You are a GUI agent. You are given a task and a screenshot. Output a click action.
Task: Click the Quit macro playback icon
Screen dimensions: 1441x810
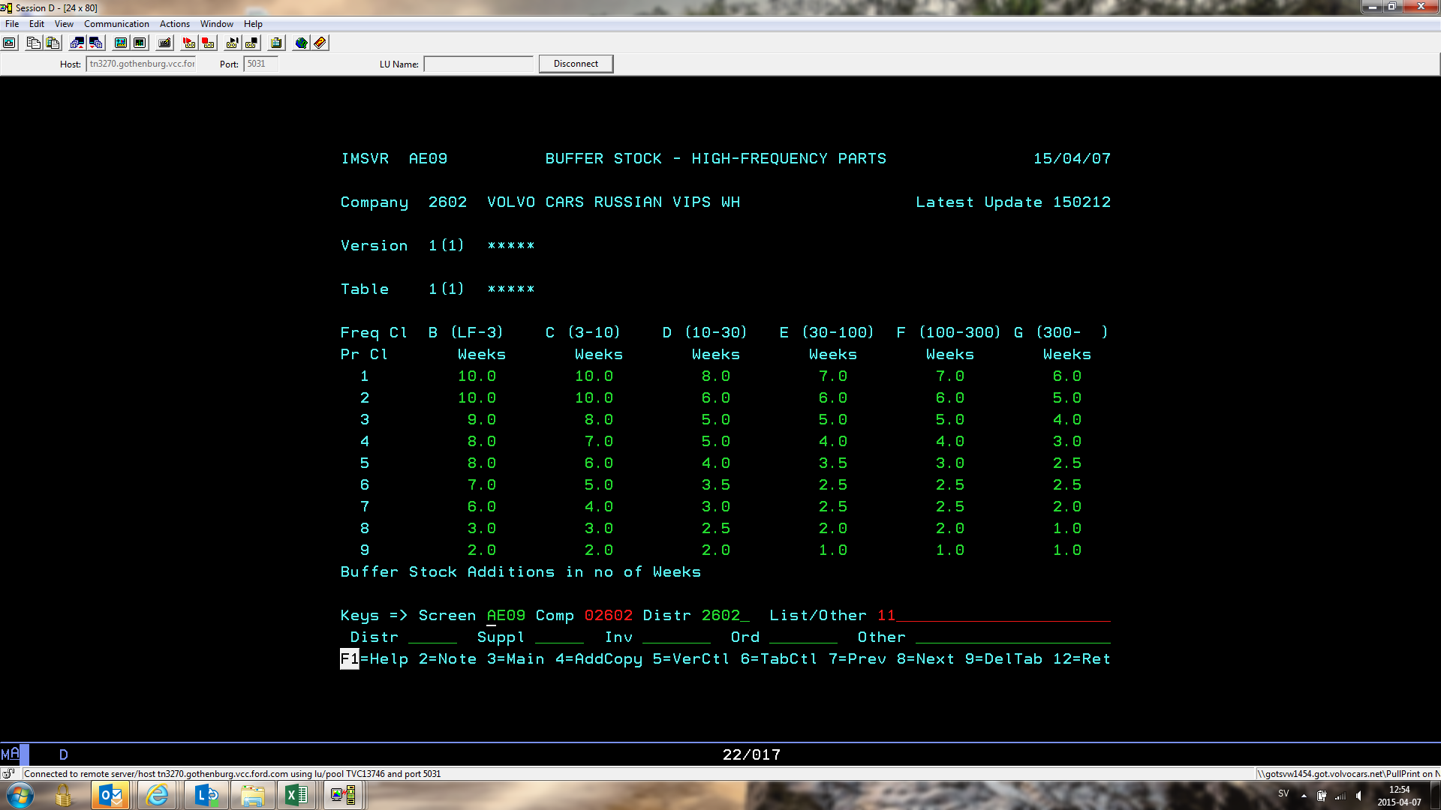tap(251, 43)
